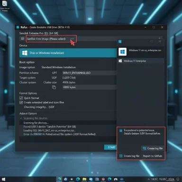Click the Rufus app icon in title bar
182x182 pixels.
[x=18, y=27]
